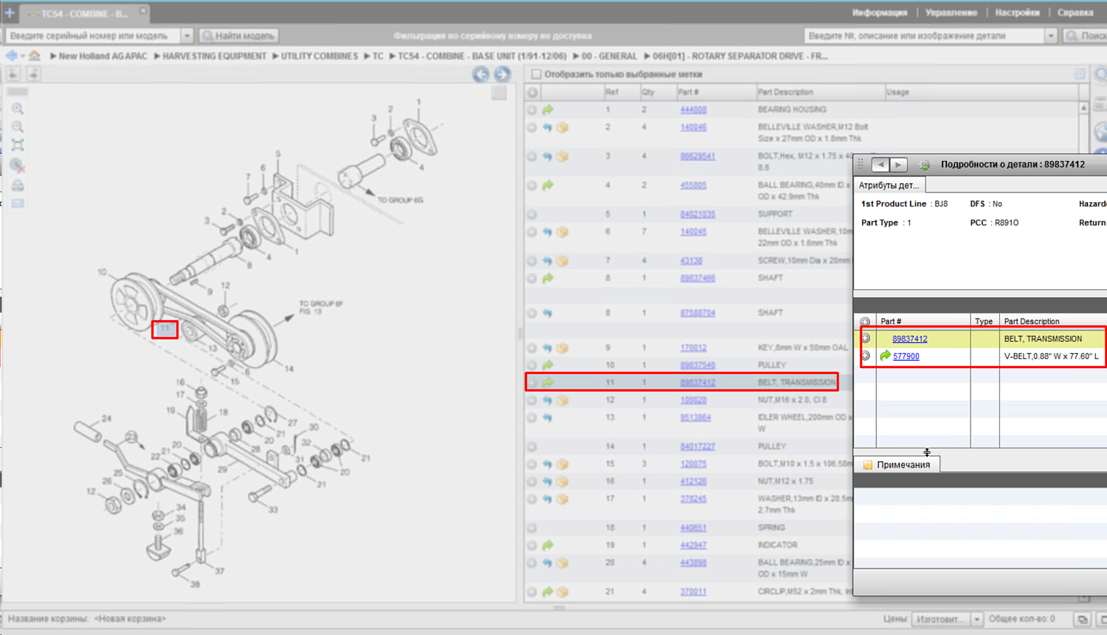Show the next diagram with the right arrow
Viewport: 1107px width, 635px height.
pos(503,74)
